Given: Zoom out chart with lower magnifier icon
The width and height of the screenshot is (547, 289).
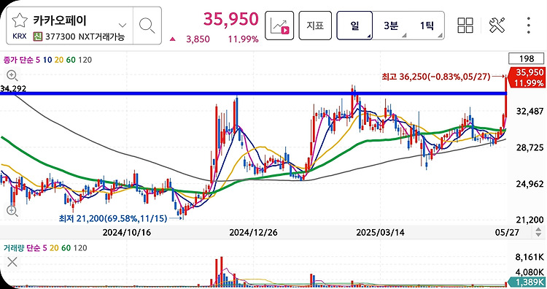Looking at the screenshot, I should click(12, 211).
